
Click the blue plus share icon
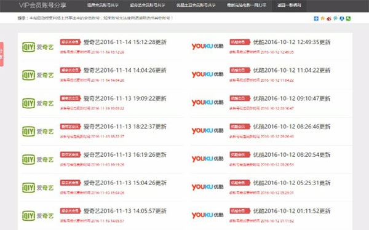pos(316,18)
